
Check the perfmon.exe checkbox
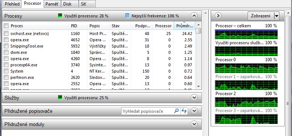(6, 77)
